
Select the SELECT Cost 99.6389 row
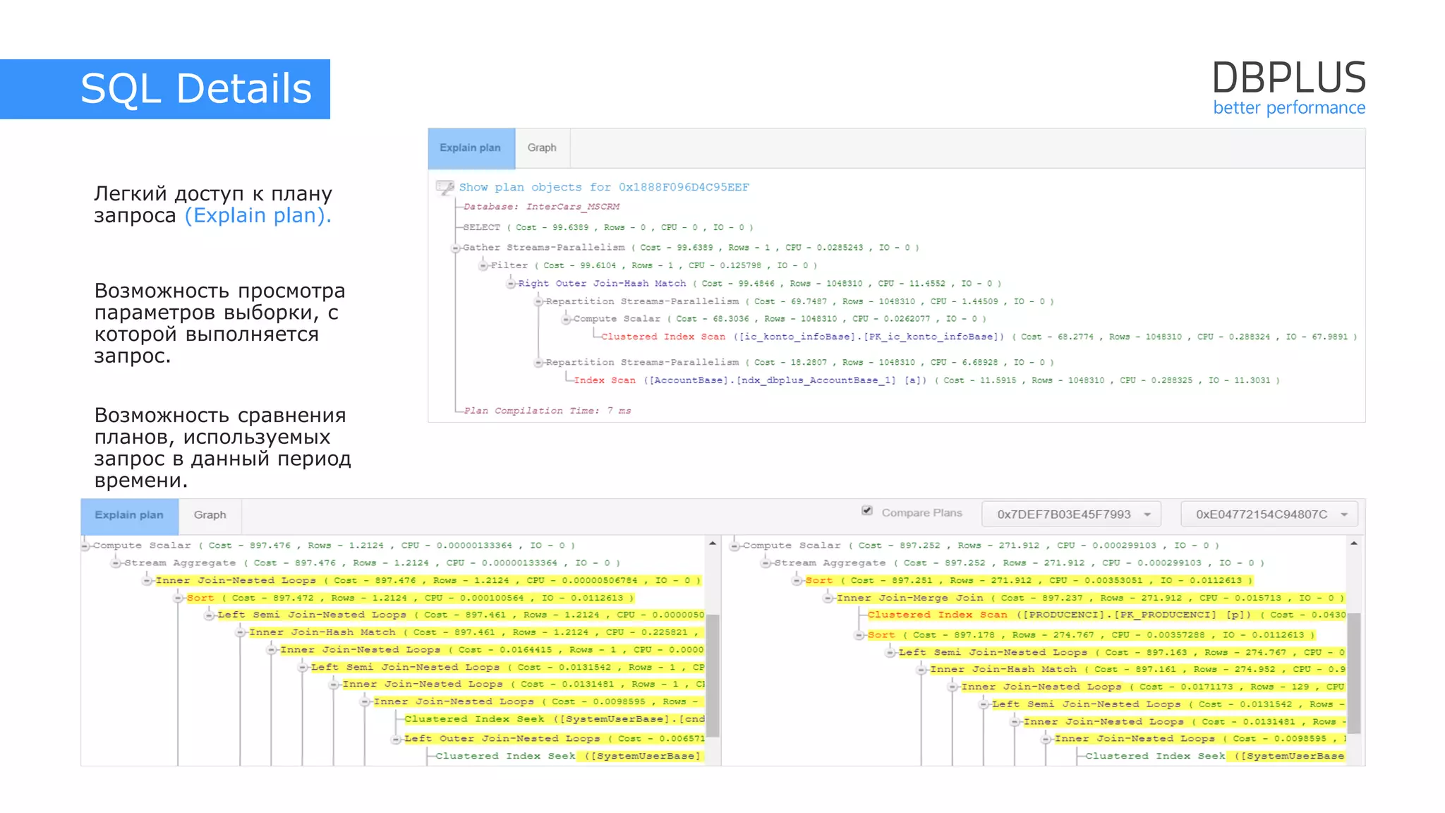[x=607, y=227]
